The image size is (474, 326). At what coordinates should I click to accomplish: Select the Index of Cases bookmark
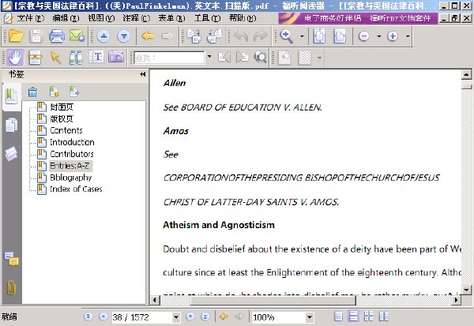(76, 189)
